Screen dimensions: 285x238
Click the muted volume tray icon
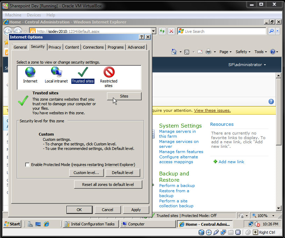(257, 224)
